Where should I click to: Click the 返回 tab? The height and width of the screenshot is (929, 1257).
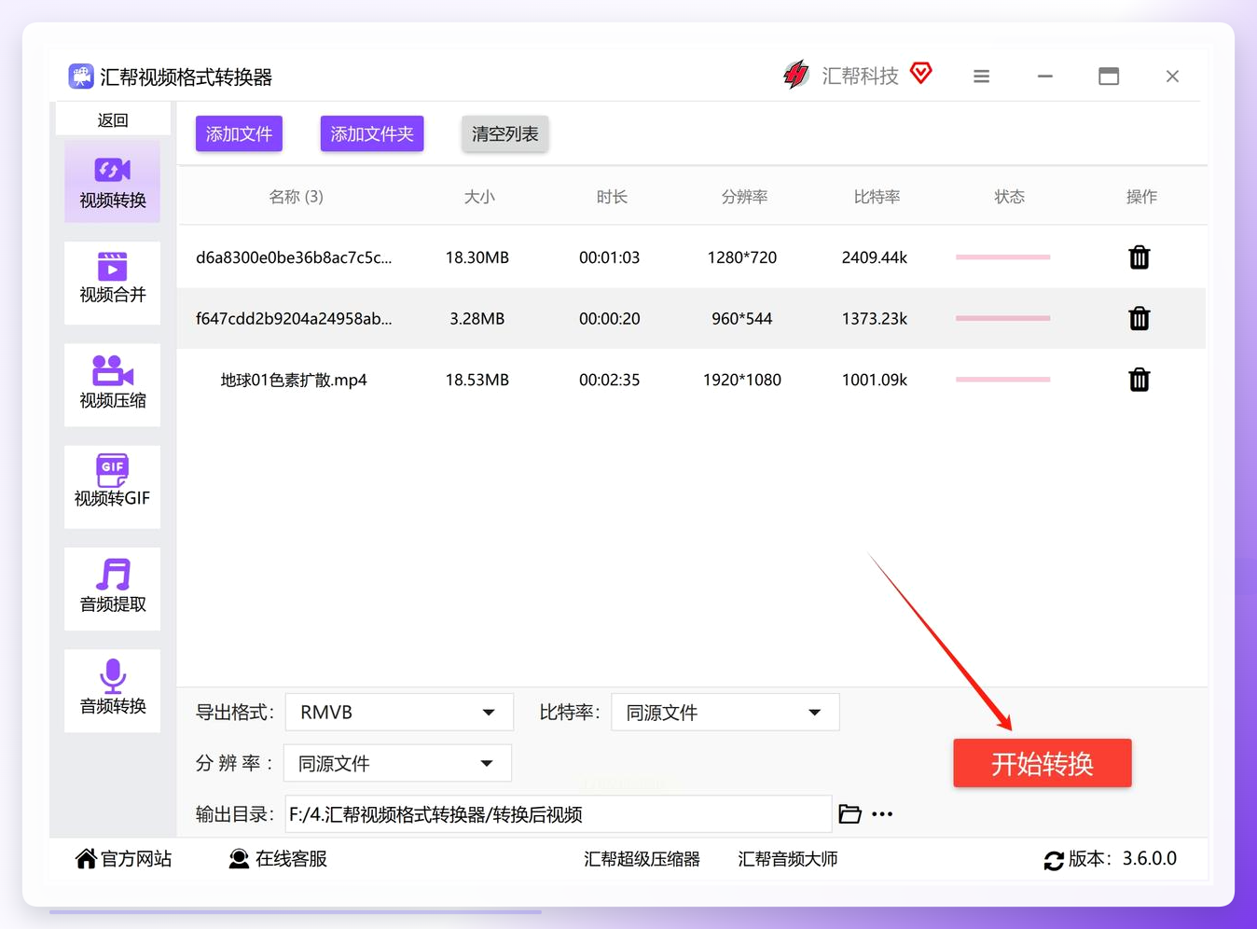(113, 120)
